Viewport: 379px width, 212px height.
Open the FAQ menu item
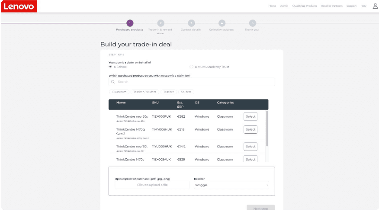pos(363,6)
